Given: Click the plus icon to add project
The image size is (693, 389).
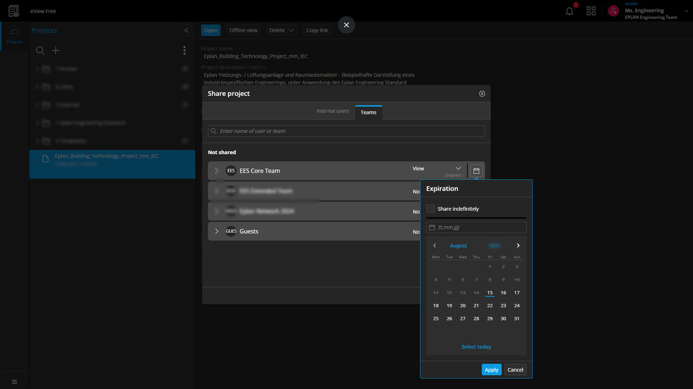Looking at the screenshot, I should [56, 51].
